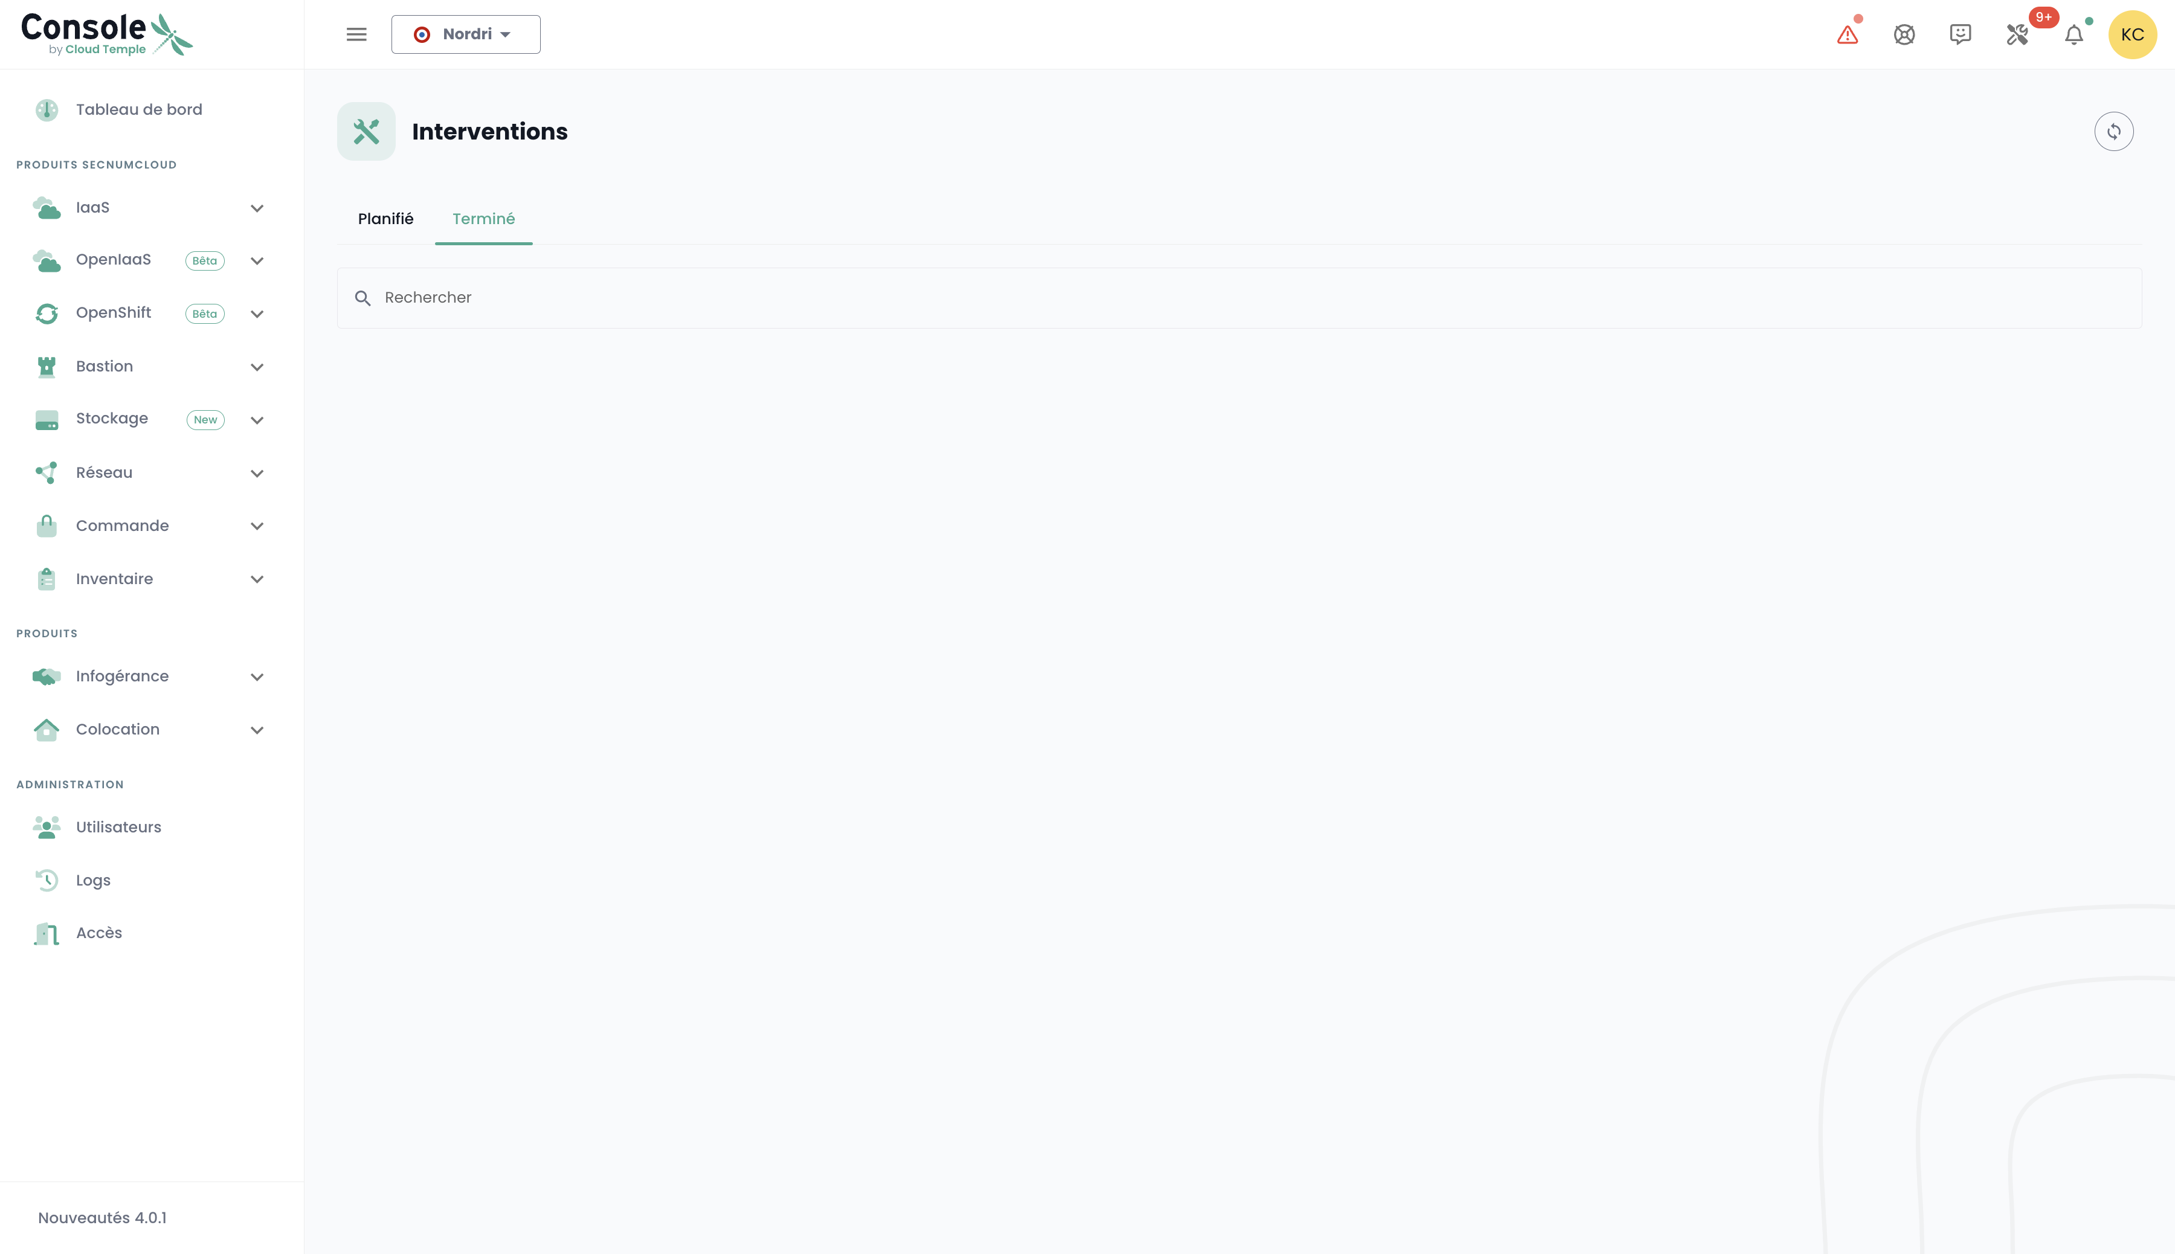This screenshot has height=1254, width=2175.
Task: Click the Console by Cloud Temple logo
Action: tap(106, 34)
